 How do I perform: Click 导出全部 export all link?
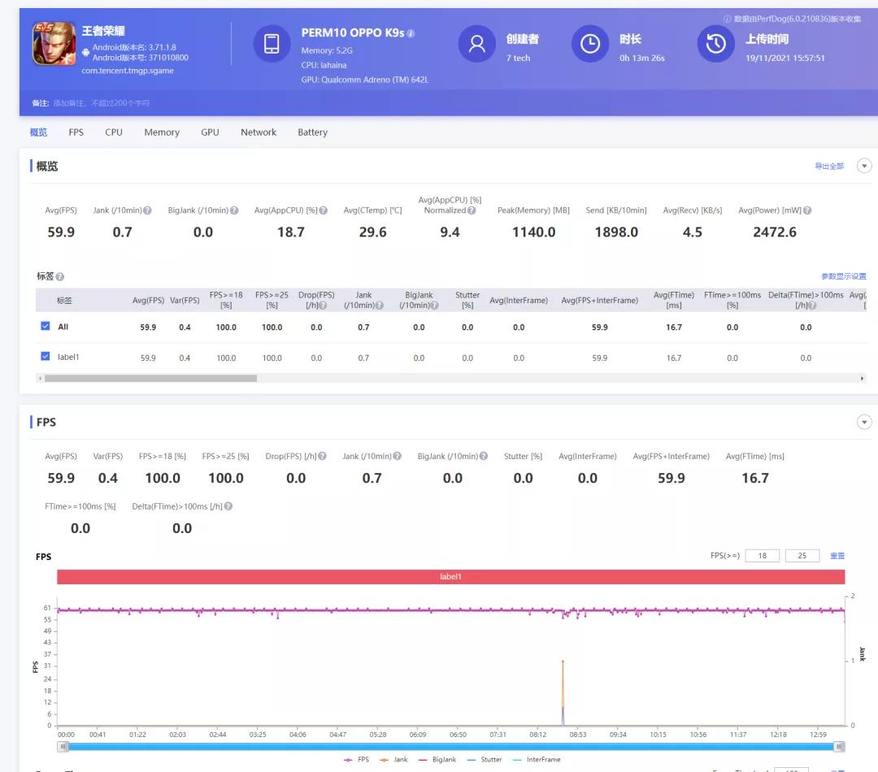(x=829, y=167)
